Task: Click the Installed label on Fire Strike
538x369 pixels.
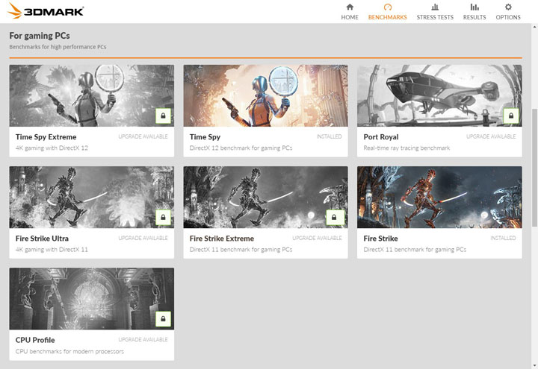Action: [x=503, y=238]
